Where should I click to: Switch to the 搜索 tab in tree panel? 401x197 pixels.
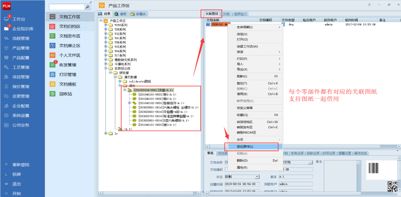121,14
